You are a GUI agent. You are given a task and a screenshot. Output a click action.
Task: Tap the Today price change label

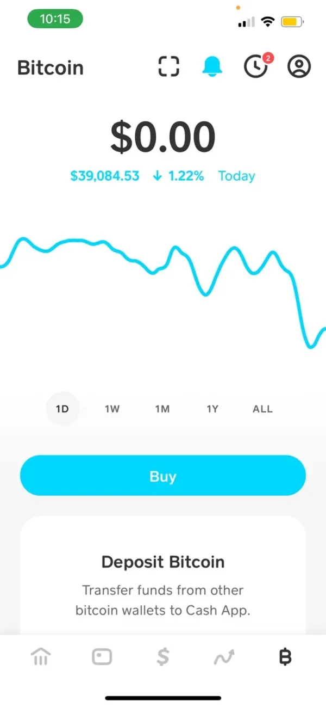click(236, 176)
